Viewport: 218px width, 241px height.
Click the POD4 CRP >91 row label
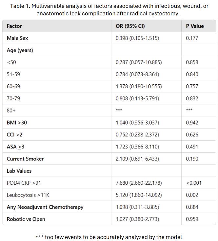pyautogui.click(x=23, y=183)
